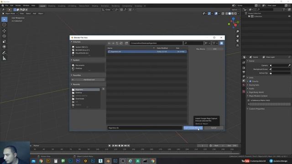292x164 pixels.
Task: Open the Window menu
Action: click(x=26, y=5)
